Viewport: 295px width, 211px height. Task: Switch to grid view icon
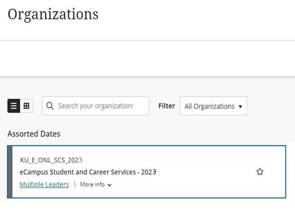[26, 106]
